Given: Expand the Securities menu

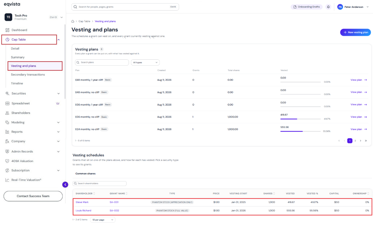Looking at the screenshot, I should [58, 93].
